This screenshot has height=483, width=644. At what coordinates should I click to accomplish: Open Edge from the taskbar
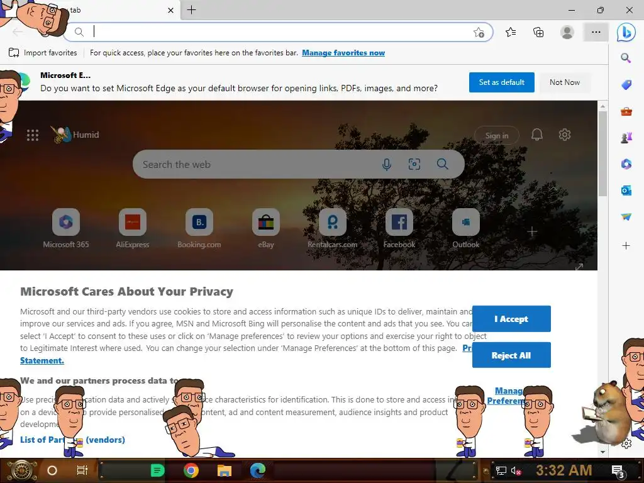point(257,470)
